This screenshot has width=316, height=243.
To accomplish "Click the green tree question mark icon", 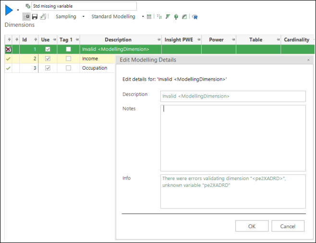I will point(176,17).
